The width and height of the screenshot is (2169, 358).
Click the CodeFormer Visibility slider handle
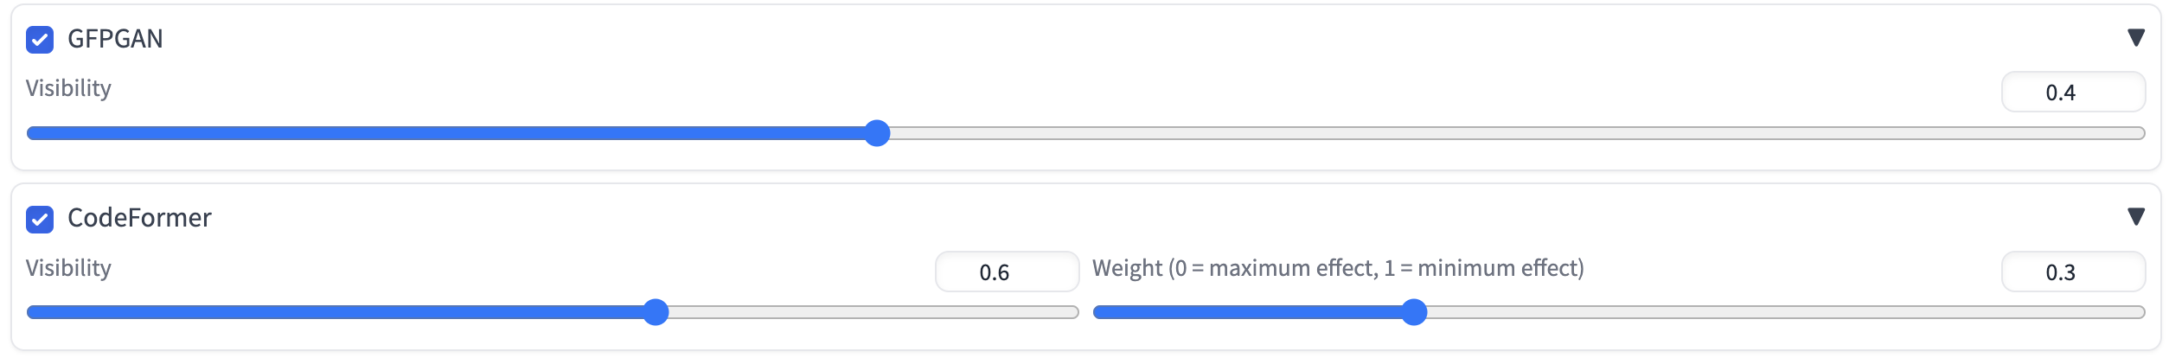(656, 312)
